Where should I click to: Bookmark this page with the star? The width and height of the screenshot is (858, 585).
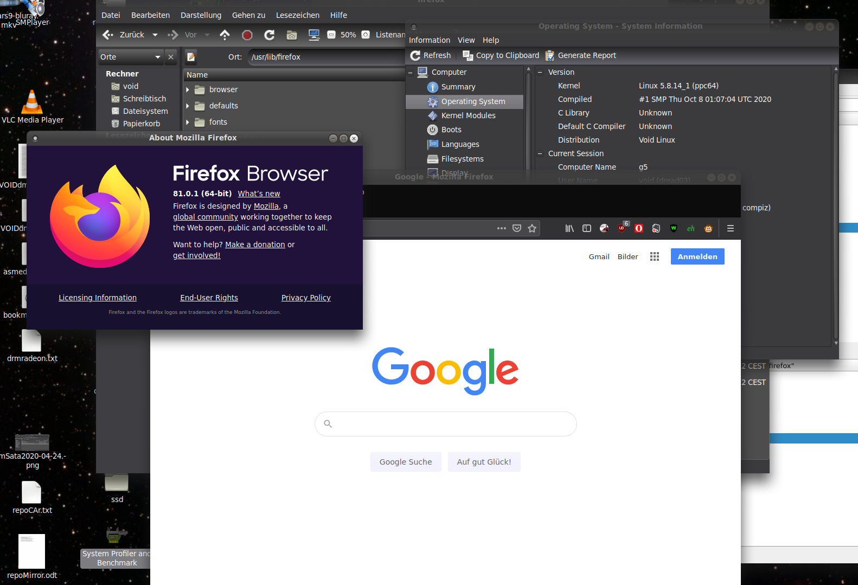532,228
